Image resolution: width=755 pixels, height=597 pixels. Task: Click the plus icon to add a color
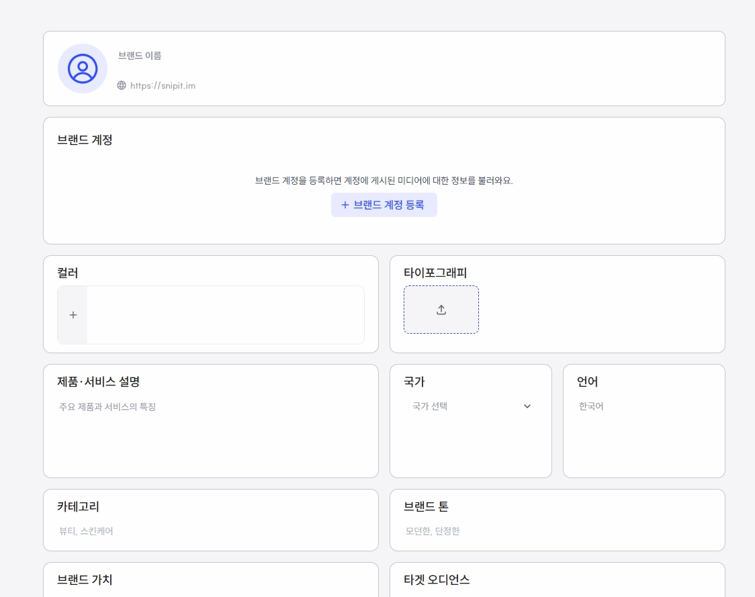pos(73,315)
